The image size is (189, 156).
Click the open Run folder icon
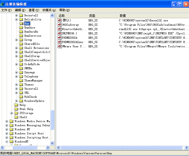21,23
